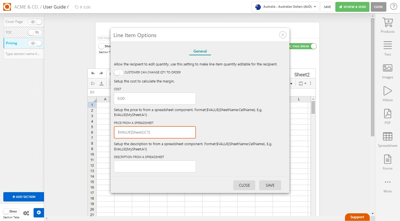Click the help question mark icon

(393, 7)
